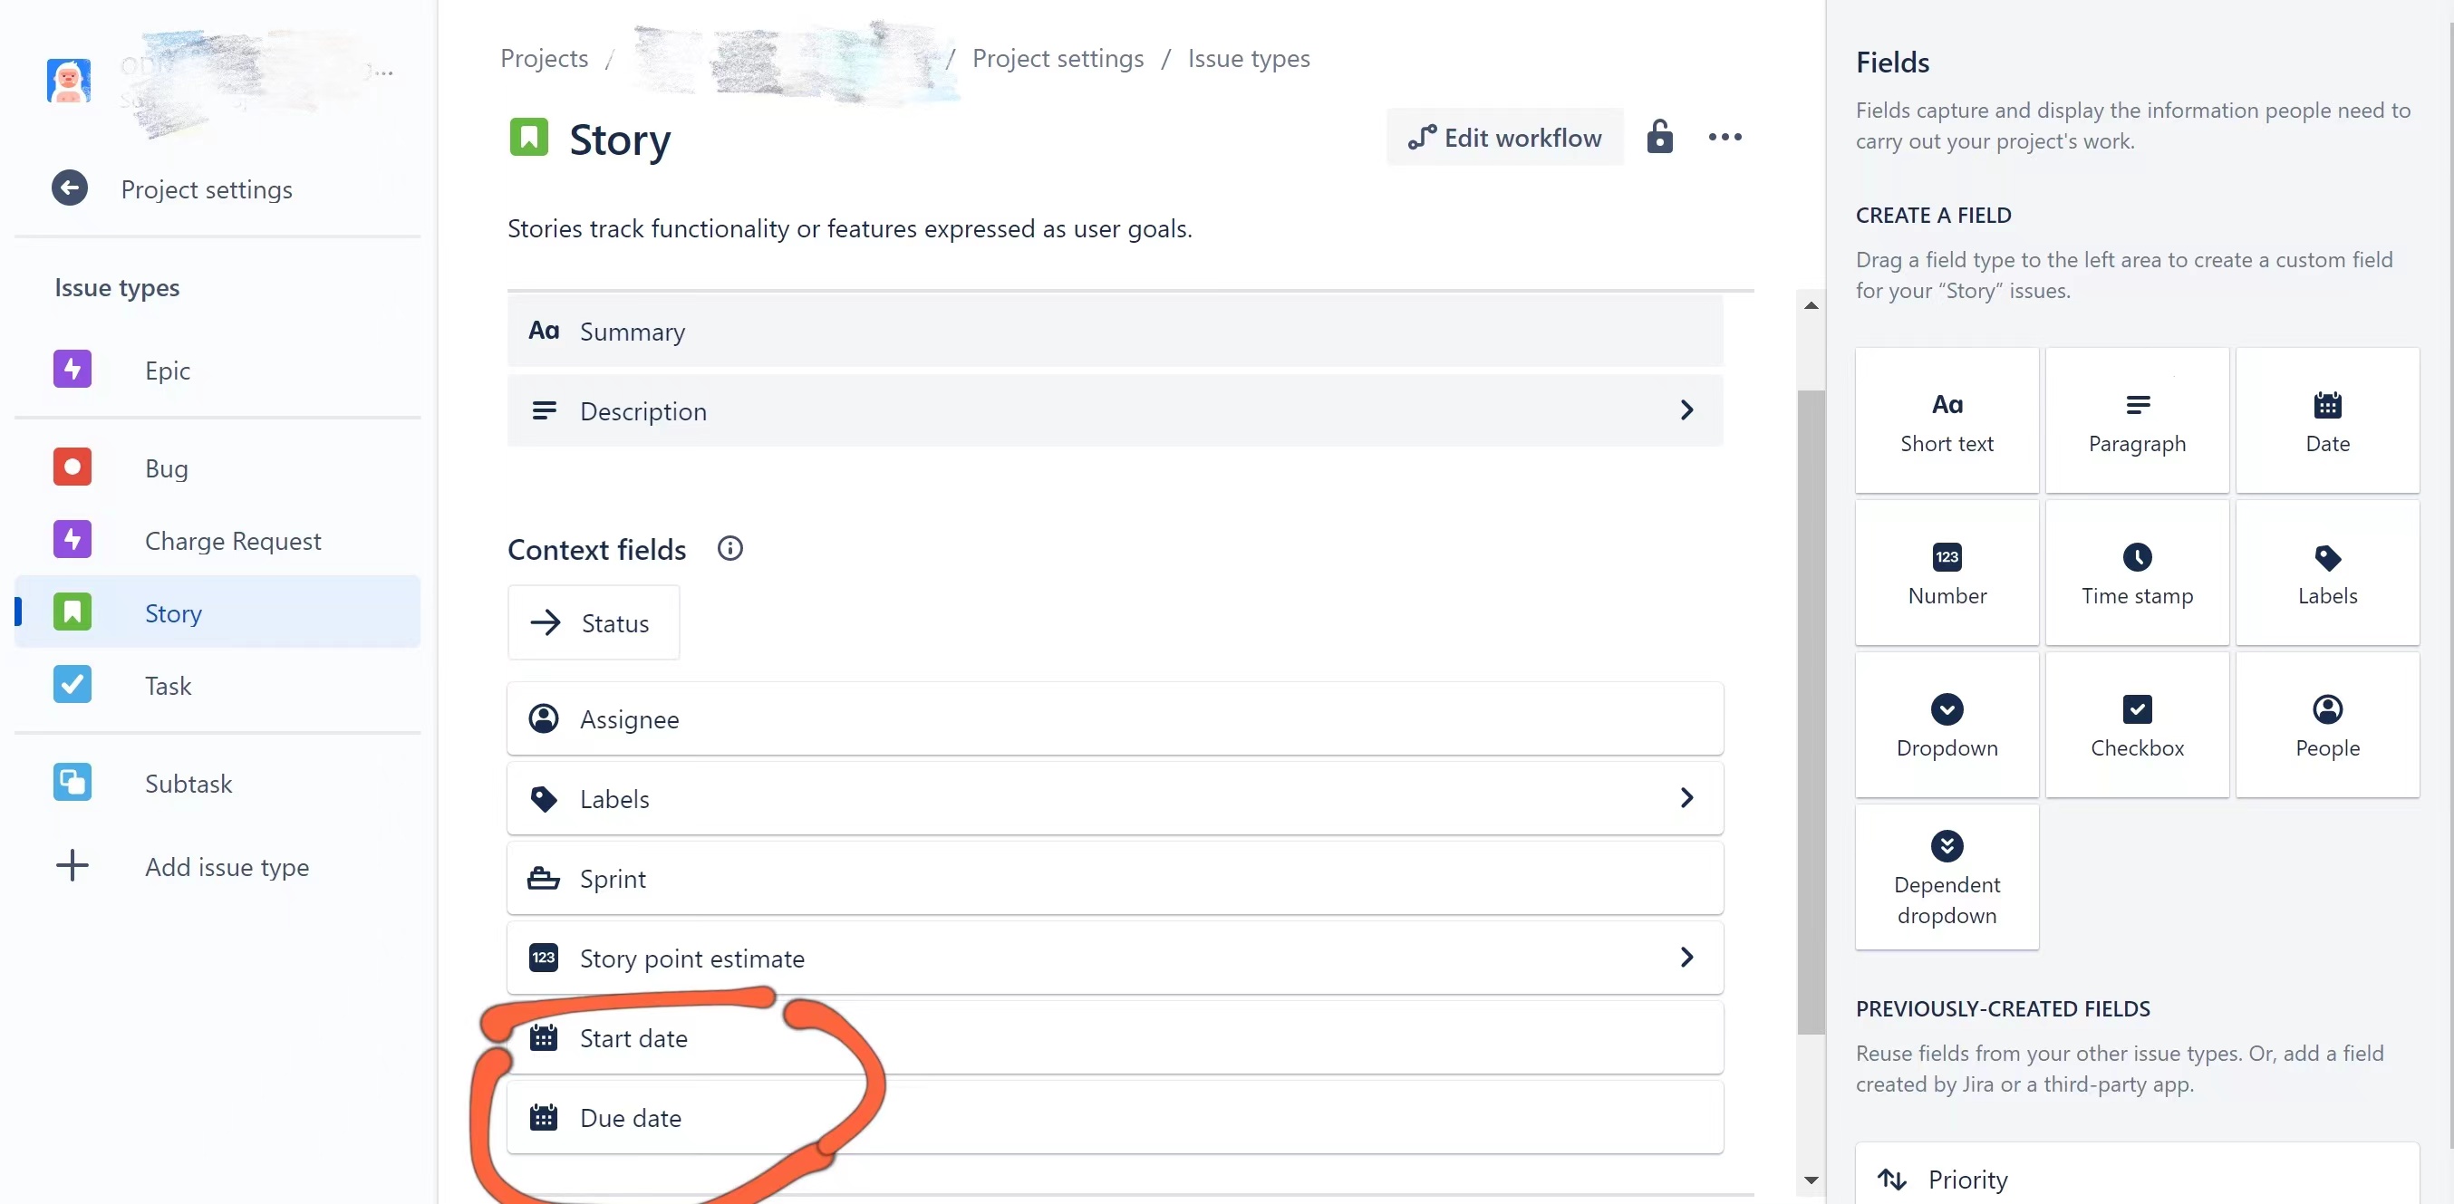Screen dimensions: 2454x1204
Task: Select the Number field type icon
Action: click(x=1947, y=556)
